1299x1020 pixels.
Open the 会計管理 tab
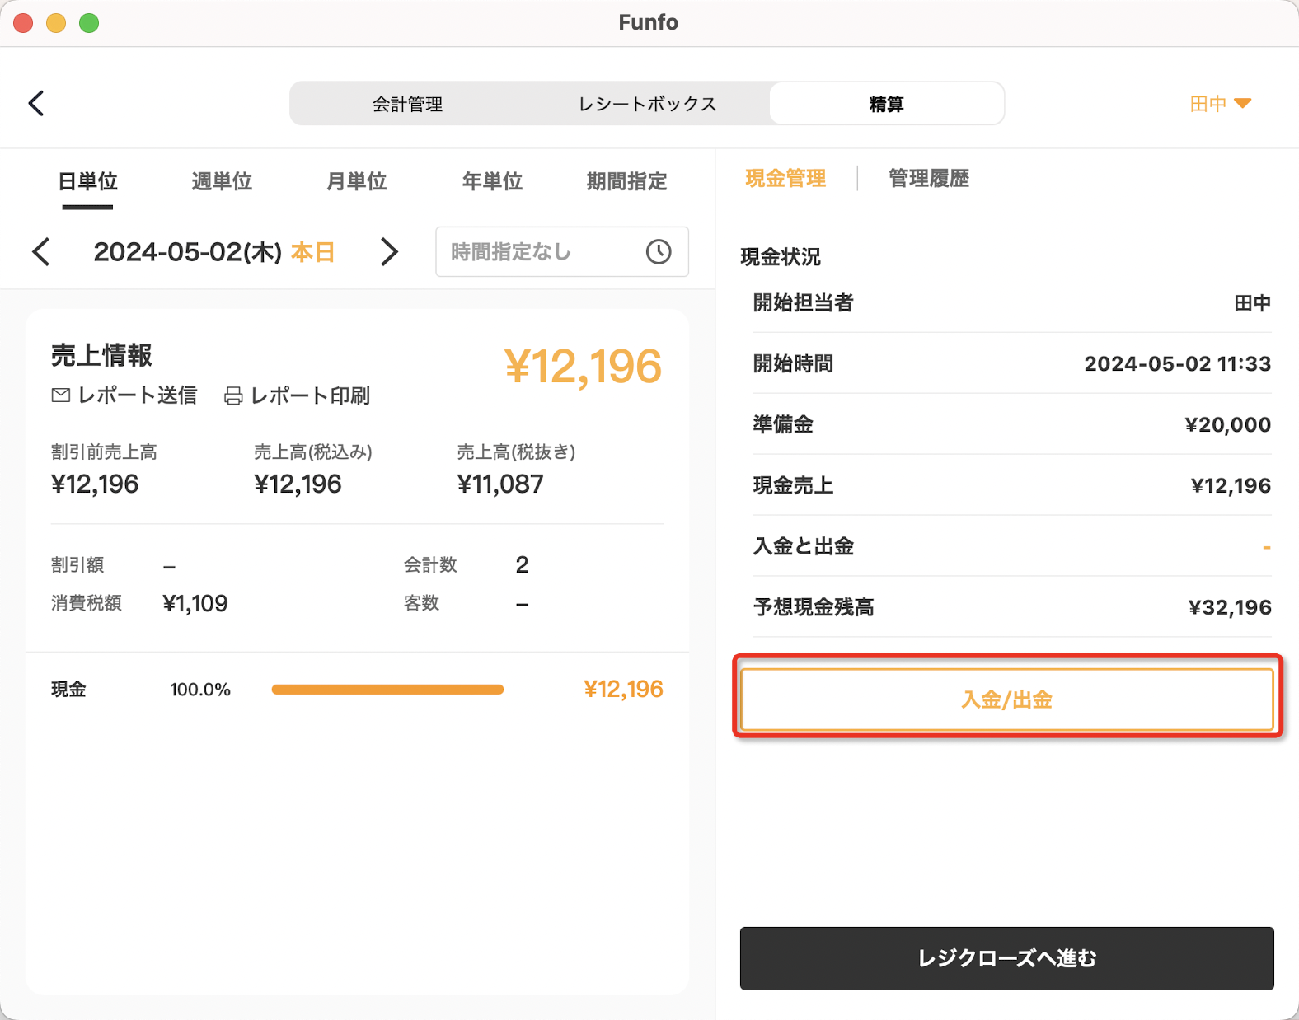tap(407, 104)
